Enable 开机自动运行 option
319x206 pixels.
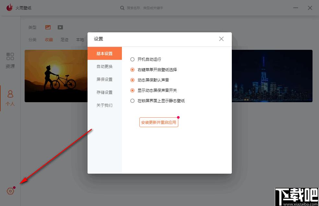[x=132, y=60]
